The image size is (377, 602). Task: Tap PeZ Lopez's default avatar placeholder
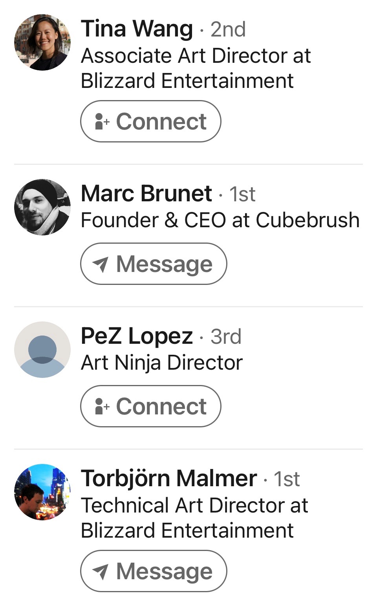42,350
